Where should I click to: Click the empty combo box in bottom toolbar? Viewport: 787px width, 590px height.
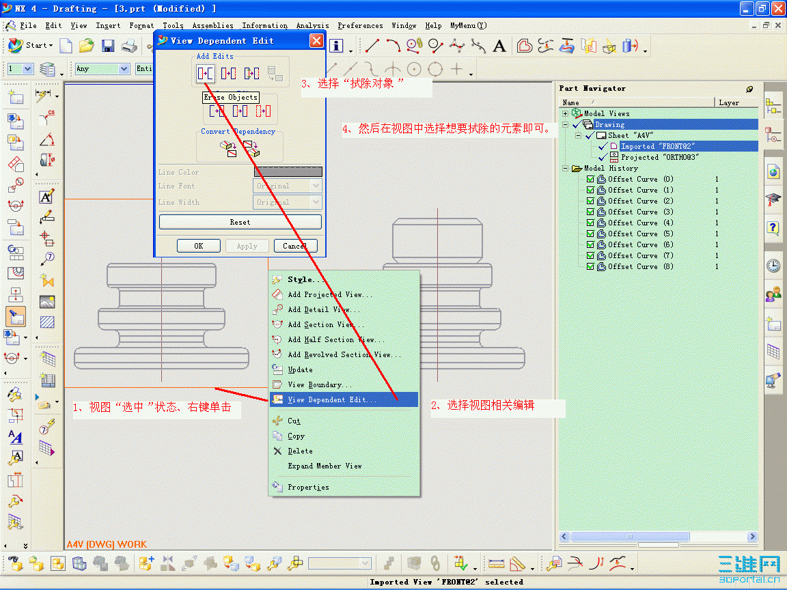pyautogui.click(x=340, y=564)
